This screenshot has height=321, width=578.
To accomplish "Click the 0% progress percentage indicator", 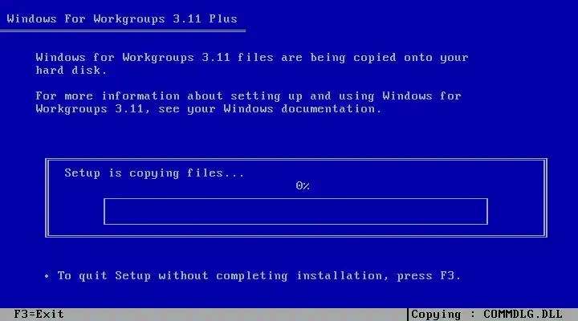I will pos(303,185).
